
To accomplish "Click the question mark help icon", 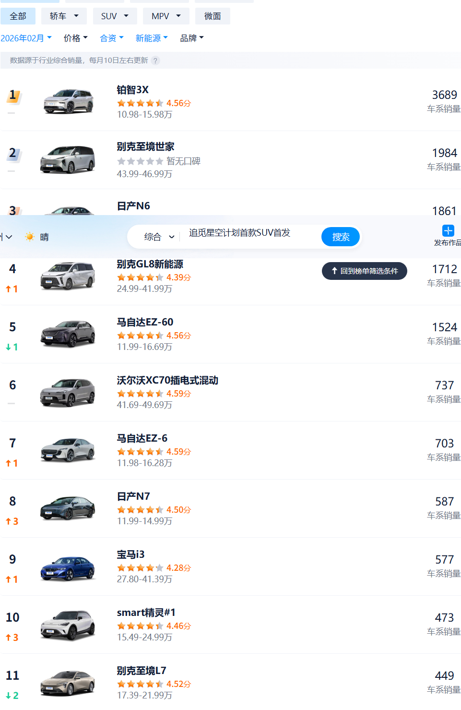I will [155, 60].
